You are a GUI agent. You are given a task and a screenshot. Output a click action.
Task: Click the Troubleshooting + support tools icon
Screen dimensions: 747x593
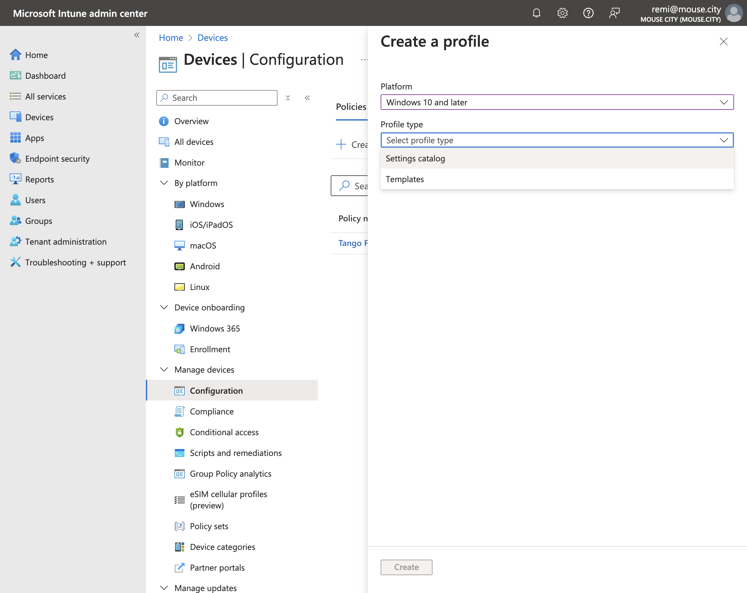tap(15, 262)
